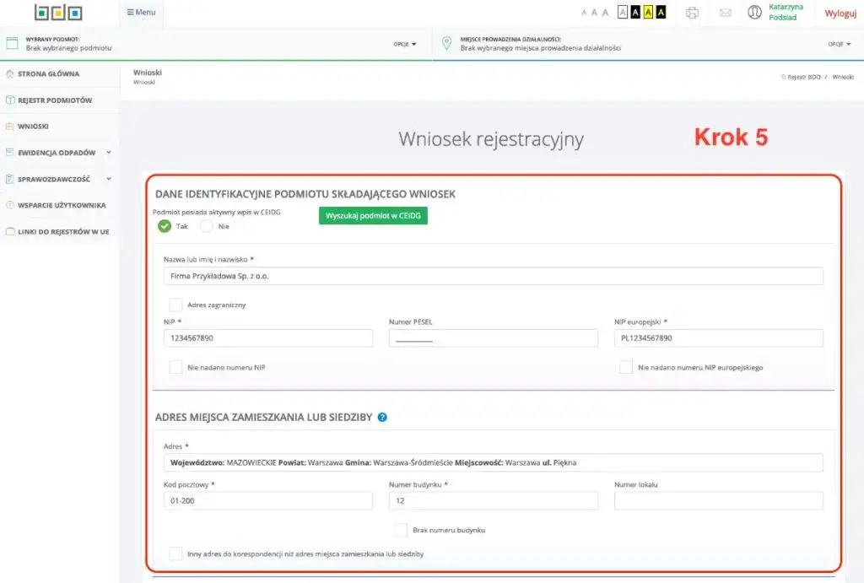Choose black with yellow text contrast swatch

pyautogui.click(x=661, y=12)
